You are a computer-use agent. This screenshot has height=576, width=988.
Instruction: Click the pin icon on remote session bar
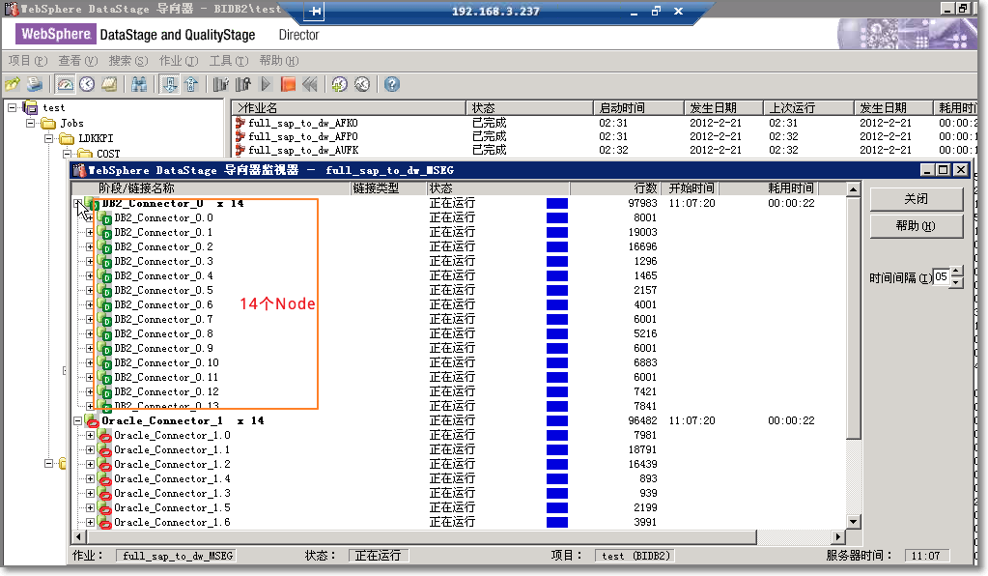[315, 11]
